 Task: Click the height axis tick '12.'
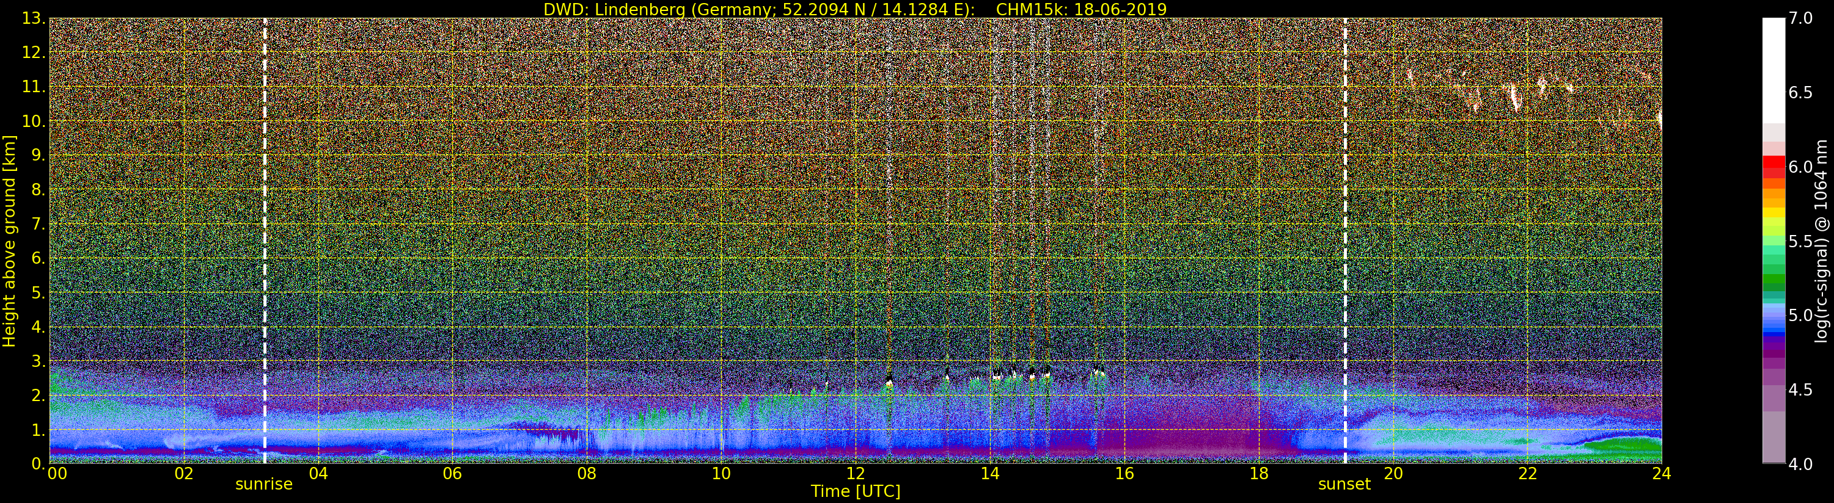point(34,52)
